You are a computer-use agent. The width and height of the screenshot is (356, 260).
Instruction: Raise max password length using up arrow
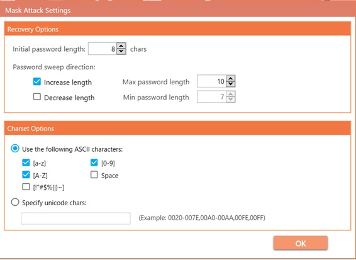pyautogui.click(x=231, y=79)
